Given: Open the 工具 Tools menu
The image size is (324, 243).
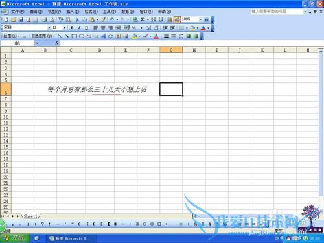Looking at the screenshot, I should (x=110, y=12).
